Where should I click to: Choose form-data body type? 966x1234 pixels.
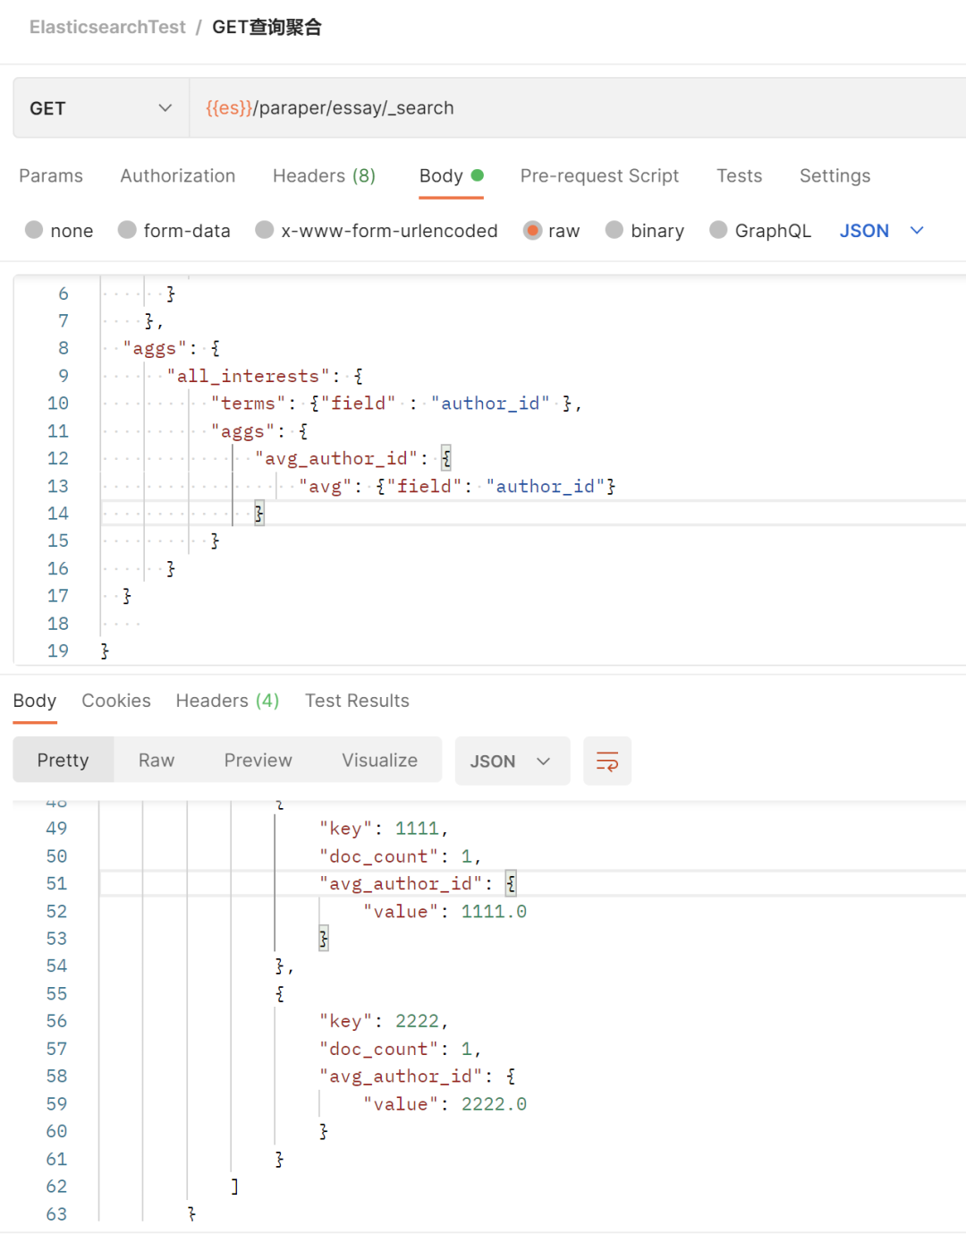pyautogui.click(x=127, y=230)
